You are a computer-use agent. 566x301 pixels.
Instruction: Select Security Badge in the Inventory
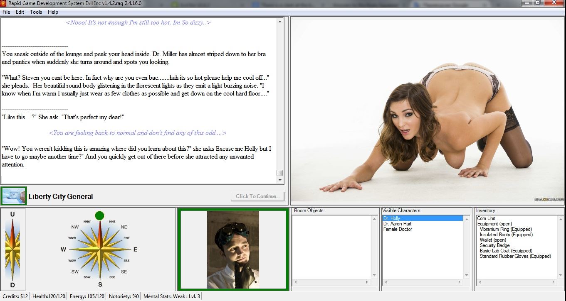(494, 245)
